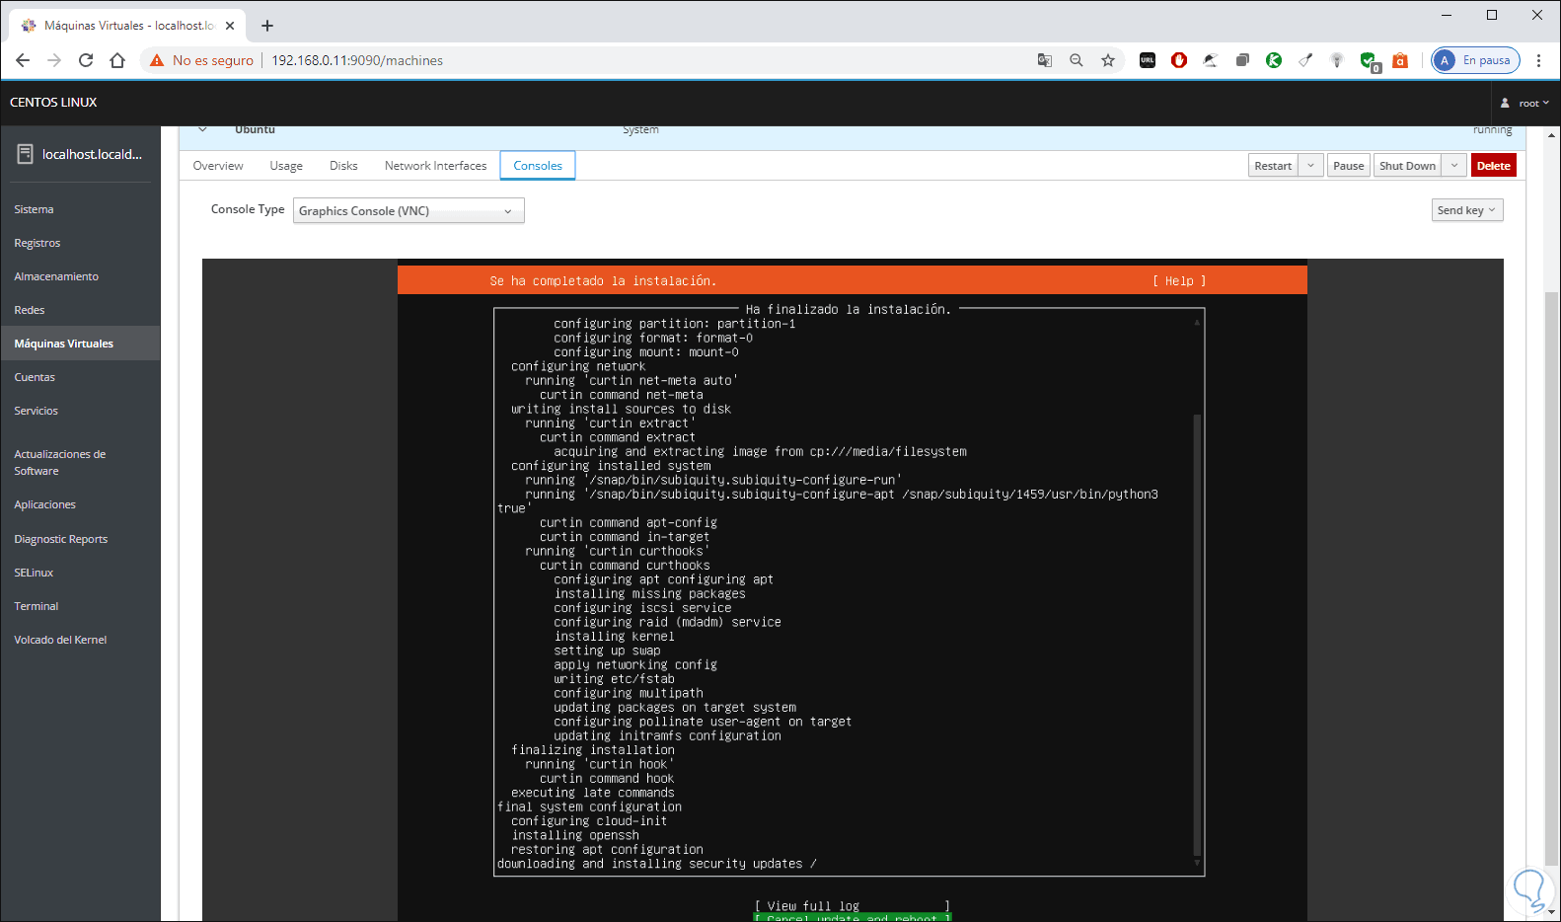
Task: Click the installer log scrollbar
Action: pos(1197,635)
